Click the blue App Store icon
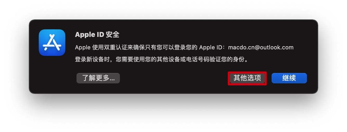This screenshot has height=132, width=347. pos(52,43)
